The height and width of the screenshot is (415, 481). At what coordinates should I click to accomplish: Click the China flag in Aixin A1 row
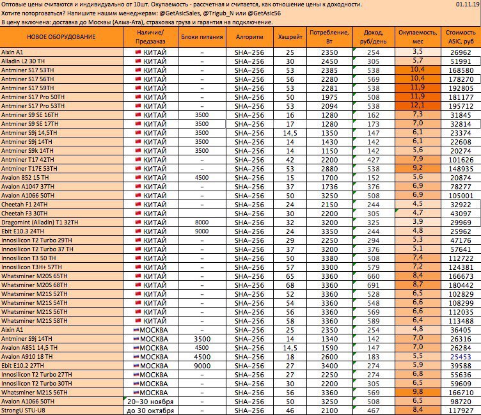138,52
